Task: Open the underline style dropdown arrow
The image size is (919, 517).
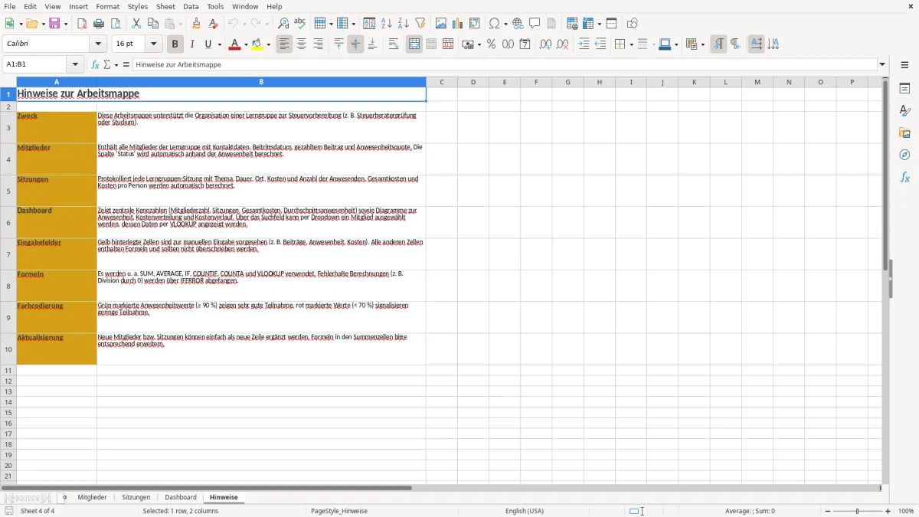Action: [x=219, y=44]
